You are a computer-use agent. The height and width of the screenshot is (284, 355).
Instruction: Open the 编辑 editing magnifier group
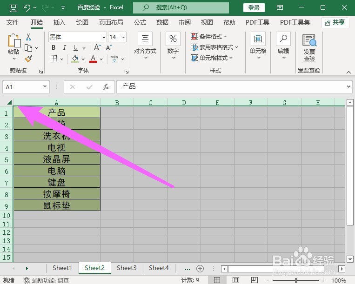click(x=283, y=46)
